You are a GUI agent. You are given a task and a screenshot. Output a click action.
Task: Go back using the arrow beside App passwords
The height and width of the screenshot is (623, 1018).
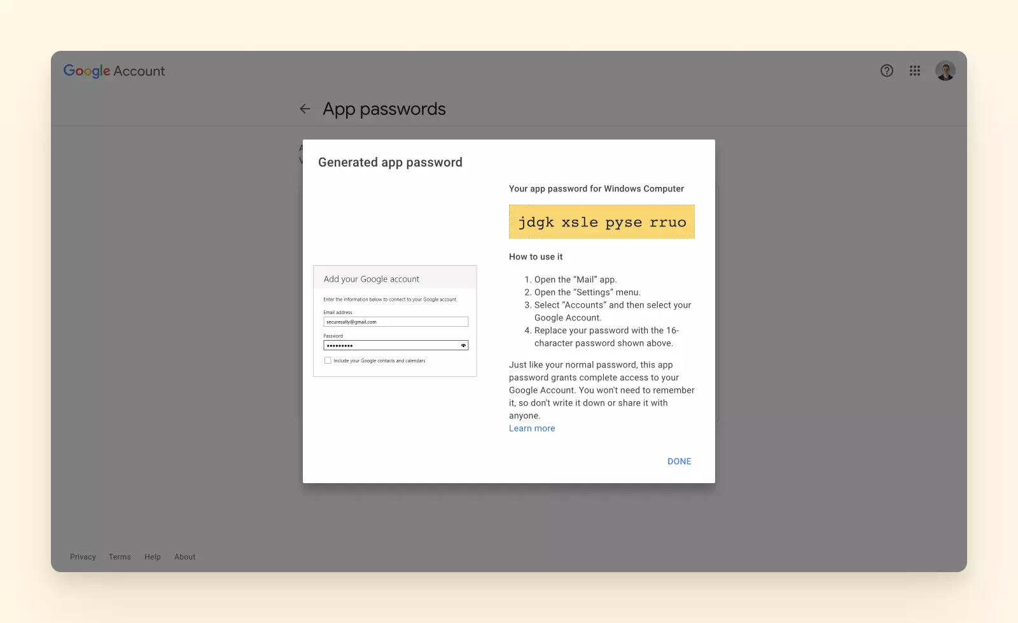tap(305, 109)
